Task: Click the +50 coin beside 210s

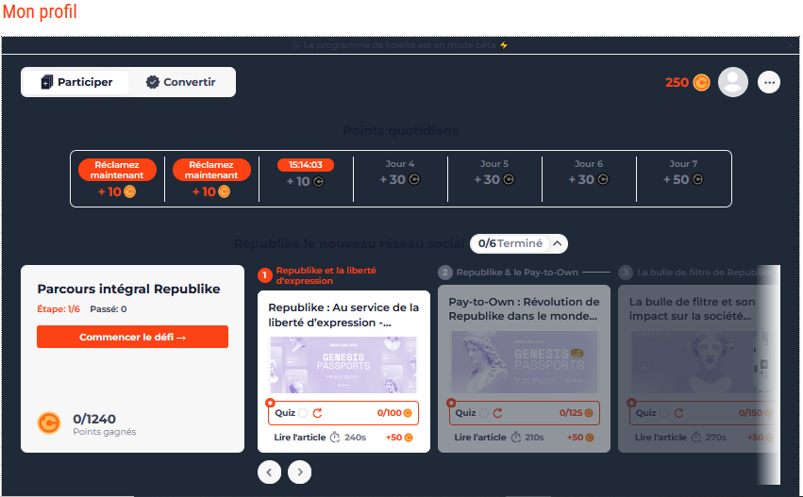Action: click(x=590, y=438)
